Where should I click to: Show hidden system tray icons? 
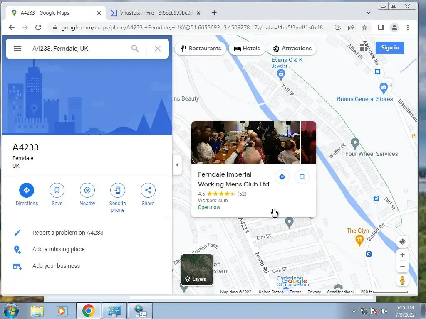click(x=354, y=311)
